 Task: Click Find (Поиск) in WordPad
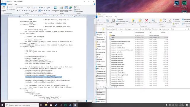tap(77, 7)
